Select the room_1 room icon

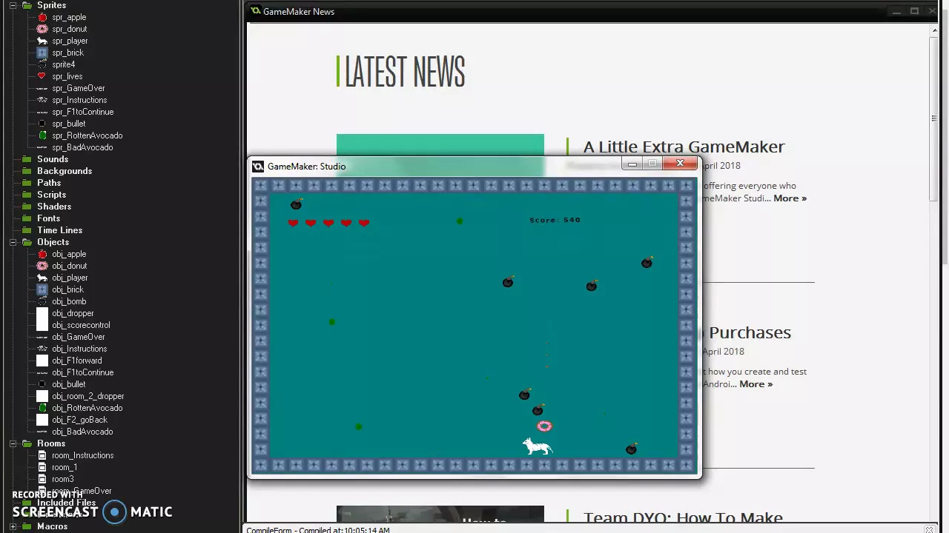pos(42,467)
